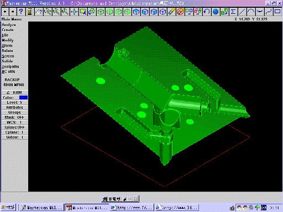
Task: Activate the Zoom window magnifier icon
Action: pos(48,12)
